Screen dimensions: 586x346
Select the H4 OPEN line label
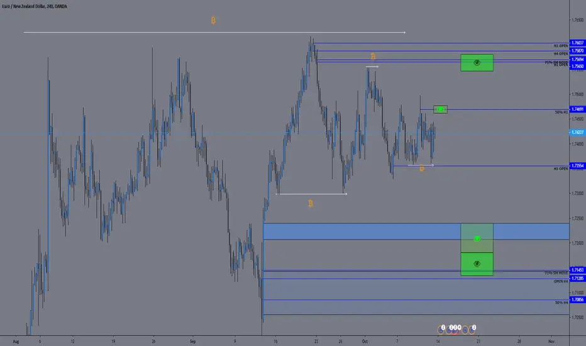coord(561,54)
